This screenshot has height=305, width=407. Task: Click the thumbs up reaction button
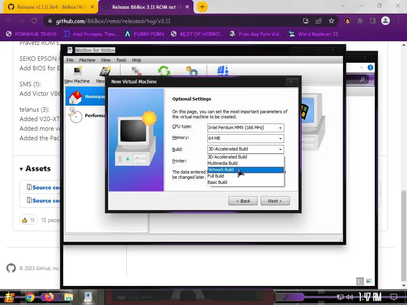(x=28, y=220)
